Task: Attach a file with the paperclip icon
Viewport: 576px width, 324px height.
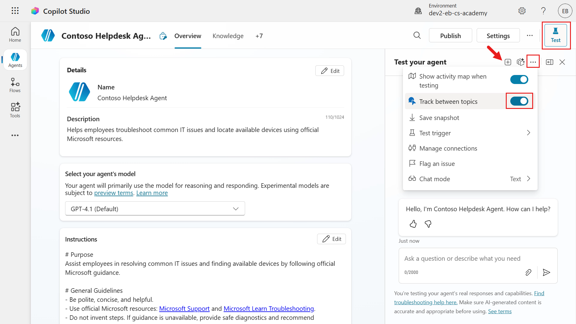Action: point(529,272)
